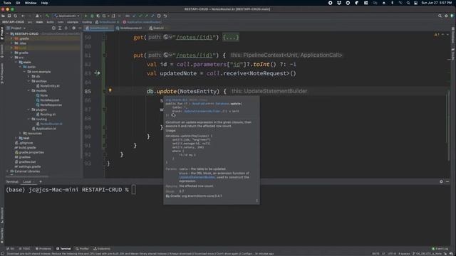456x256 pixels.
Task: Select build.gradle in project tree
Action: click(26, 147)
